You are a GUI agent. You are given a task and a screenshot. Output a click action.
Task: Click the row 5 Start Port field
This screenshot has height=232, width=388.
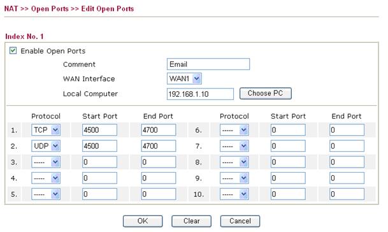pos(100,194)
